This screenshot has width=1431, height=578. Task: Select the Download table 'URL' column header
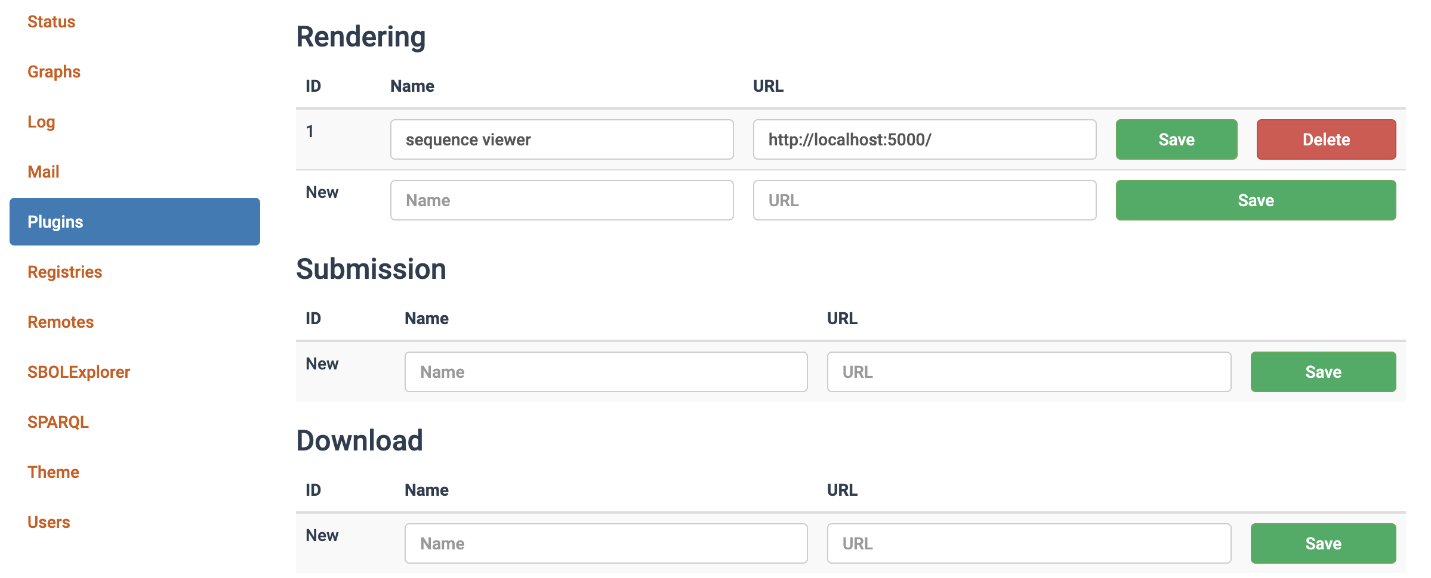click(x=843, y=490)
